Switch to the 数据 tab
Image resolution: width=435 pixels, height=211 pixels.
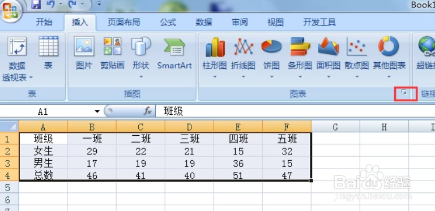(204, 23)
